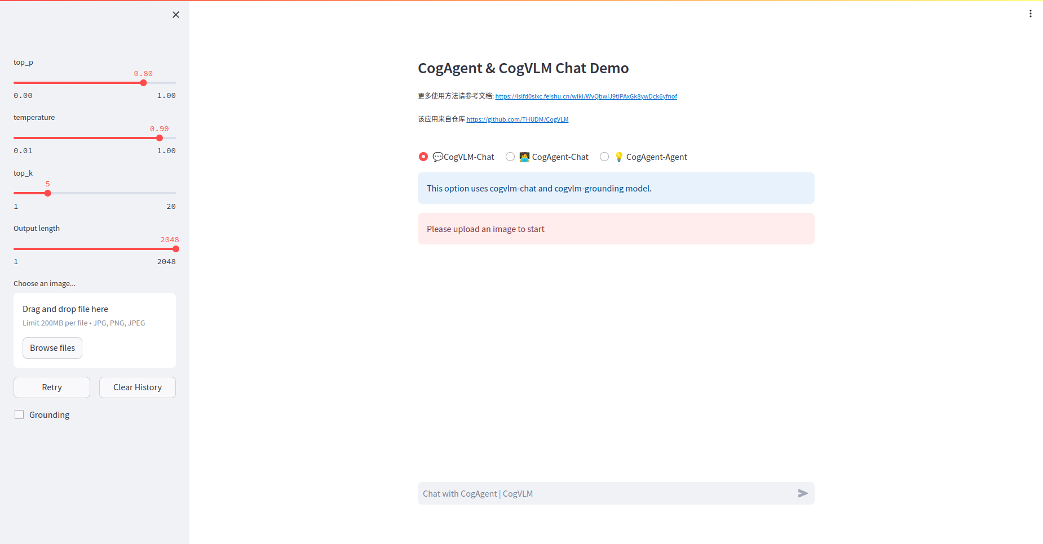Click the temperature slider handle

pos(160,138)
